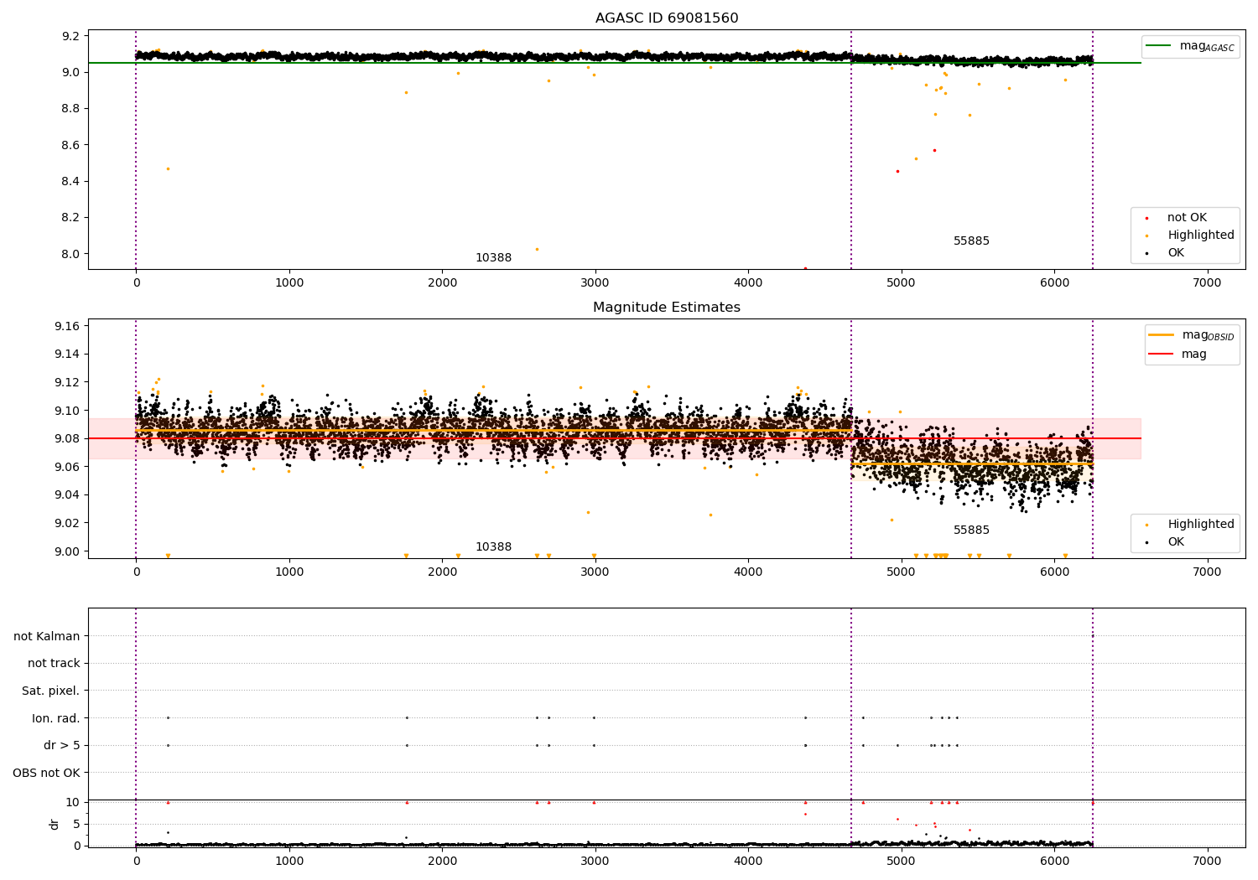Click the 8.8 y-axis tick label
The width and height of the screenshot is (1258, 880).
click(x=71, y=109)
